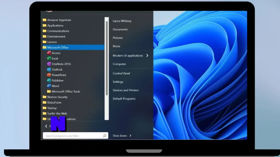Viewport: 280px width, 157px height.
Task: Click the search magnifier icon
Action: [105, 136]
